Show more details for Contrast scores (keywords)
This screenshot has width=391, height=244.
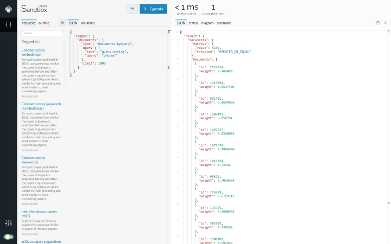pyautogui.click(x=30, y=204)
